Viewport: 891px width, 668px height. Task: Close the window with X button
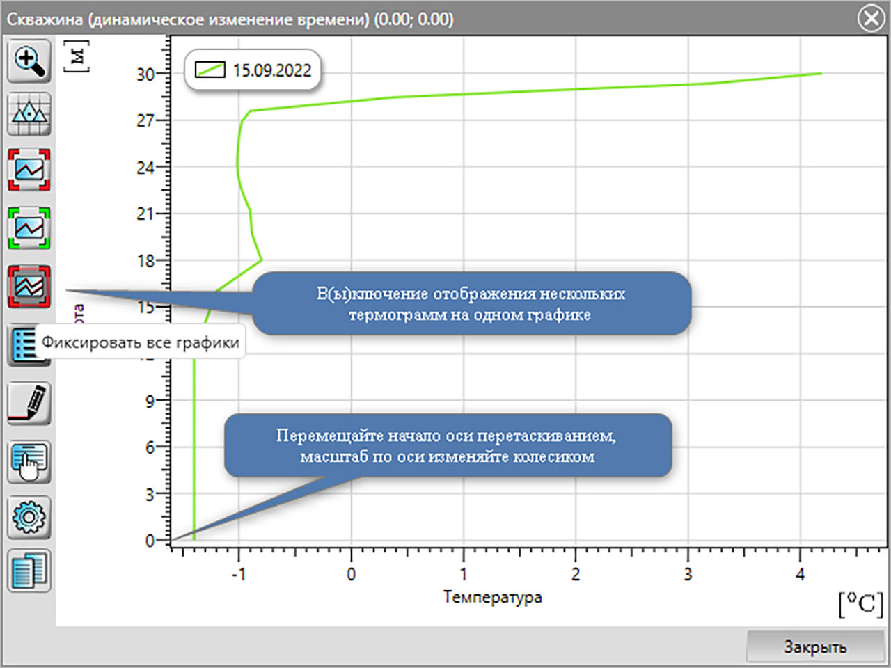[x=871, y=17]
